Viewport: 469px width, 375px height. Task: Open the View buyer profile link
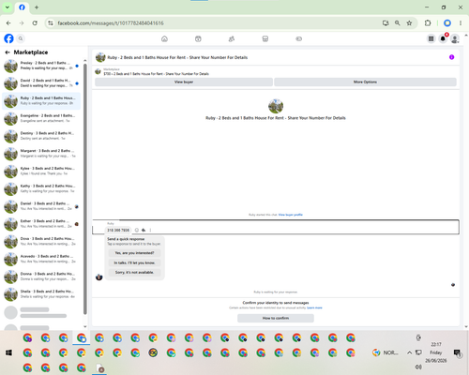[x=291, y=215]
